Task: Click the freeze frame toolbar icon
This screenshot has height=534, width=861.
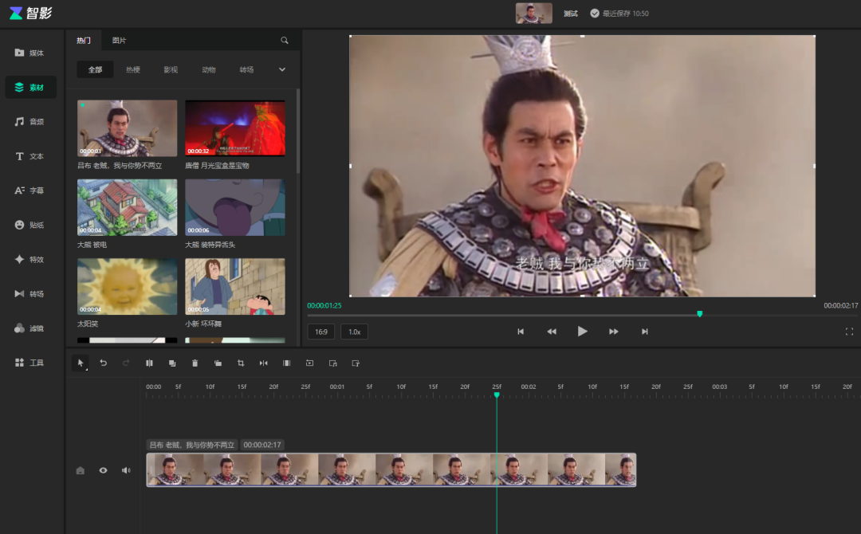Action: click(x=287, y=363)
